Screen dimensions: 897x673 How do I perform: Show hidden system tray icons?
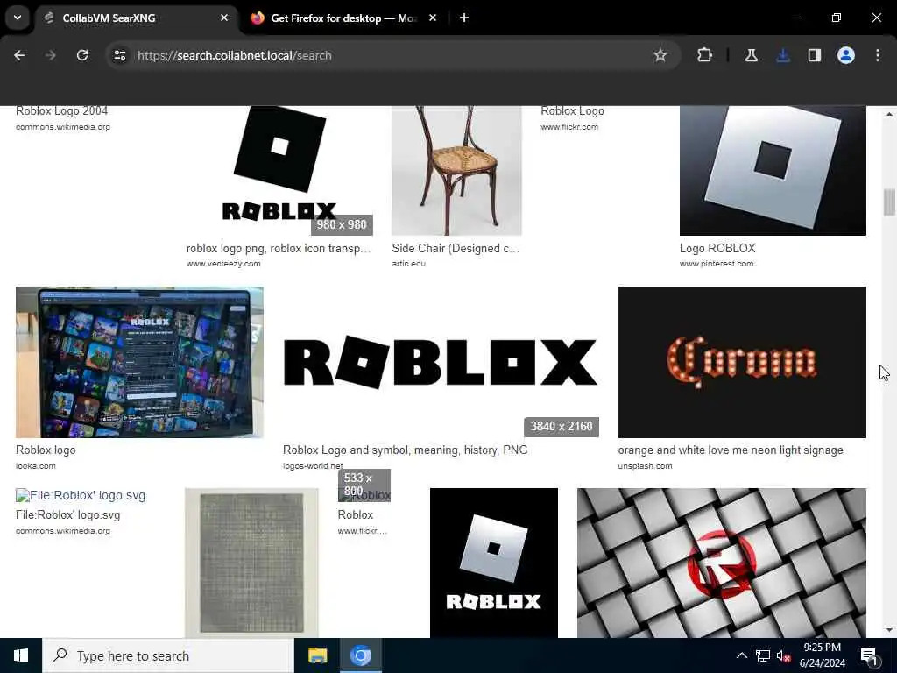(741, 655)
